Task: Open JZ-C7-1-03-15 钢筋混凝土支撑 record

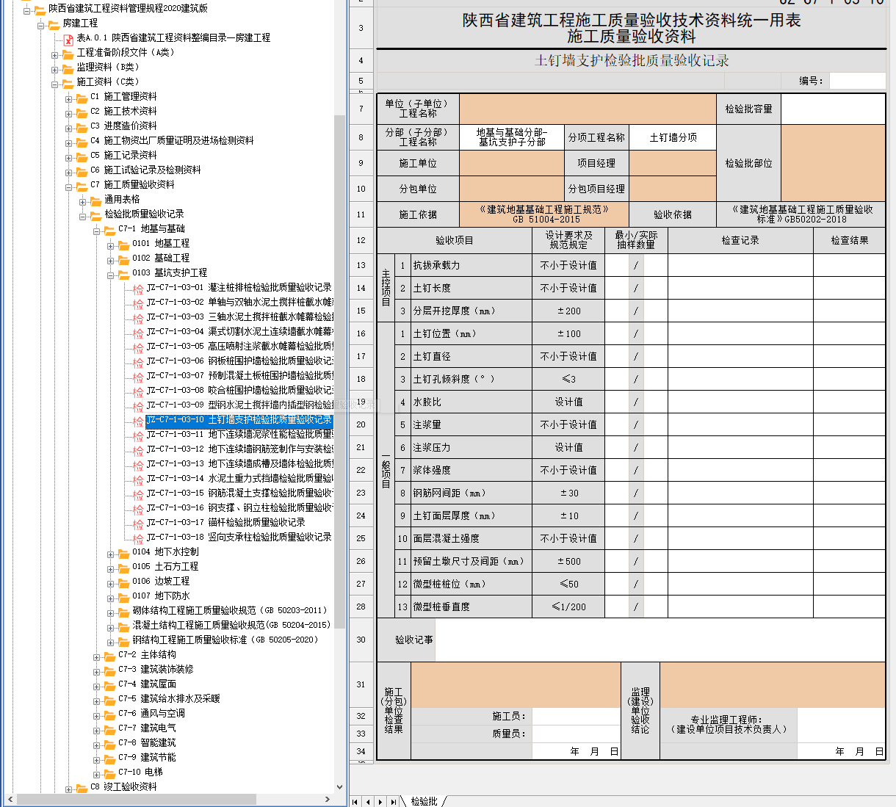Action: [239, 493]
